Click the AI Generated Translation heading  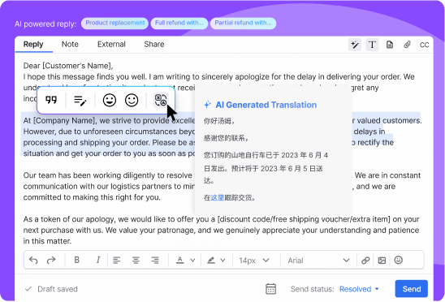click(x=266, y=105)
